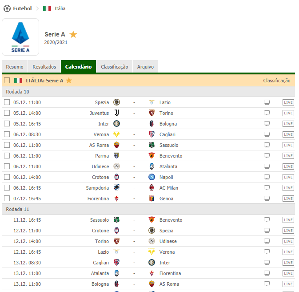The width and height of the screenshot is (299, 292).
Task: Click the Serie A league logo
Action: click(x=20, y=37)
